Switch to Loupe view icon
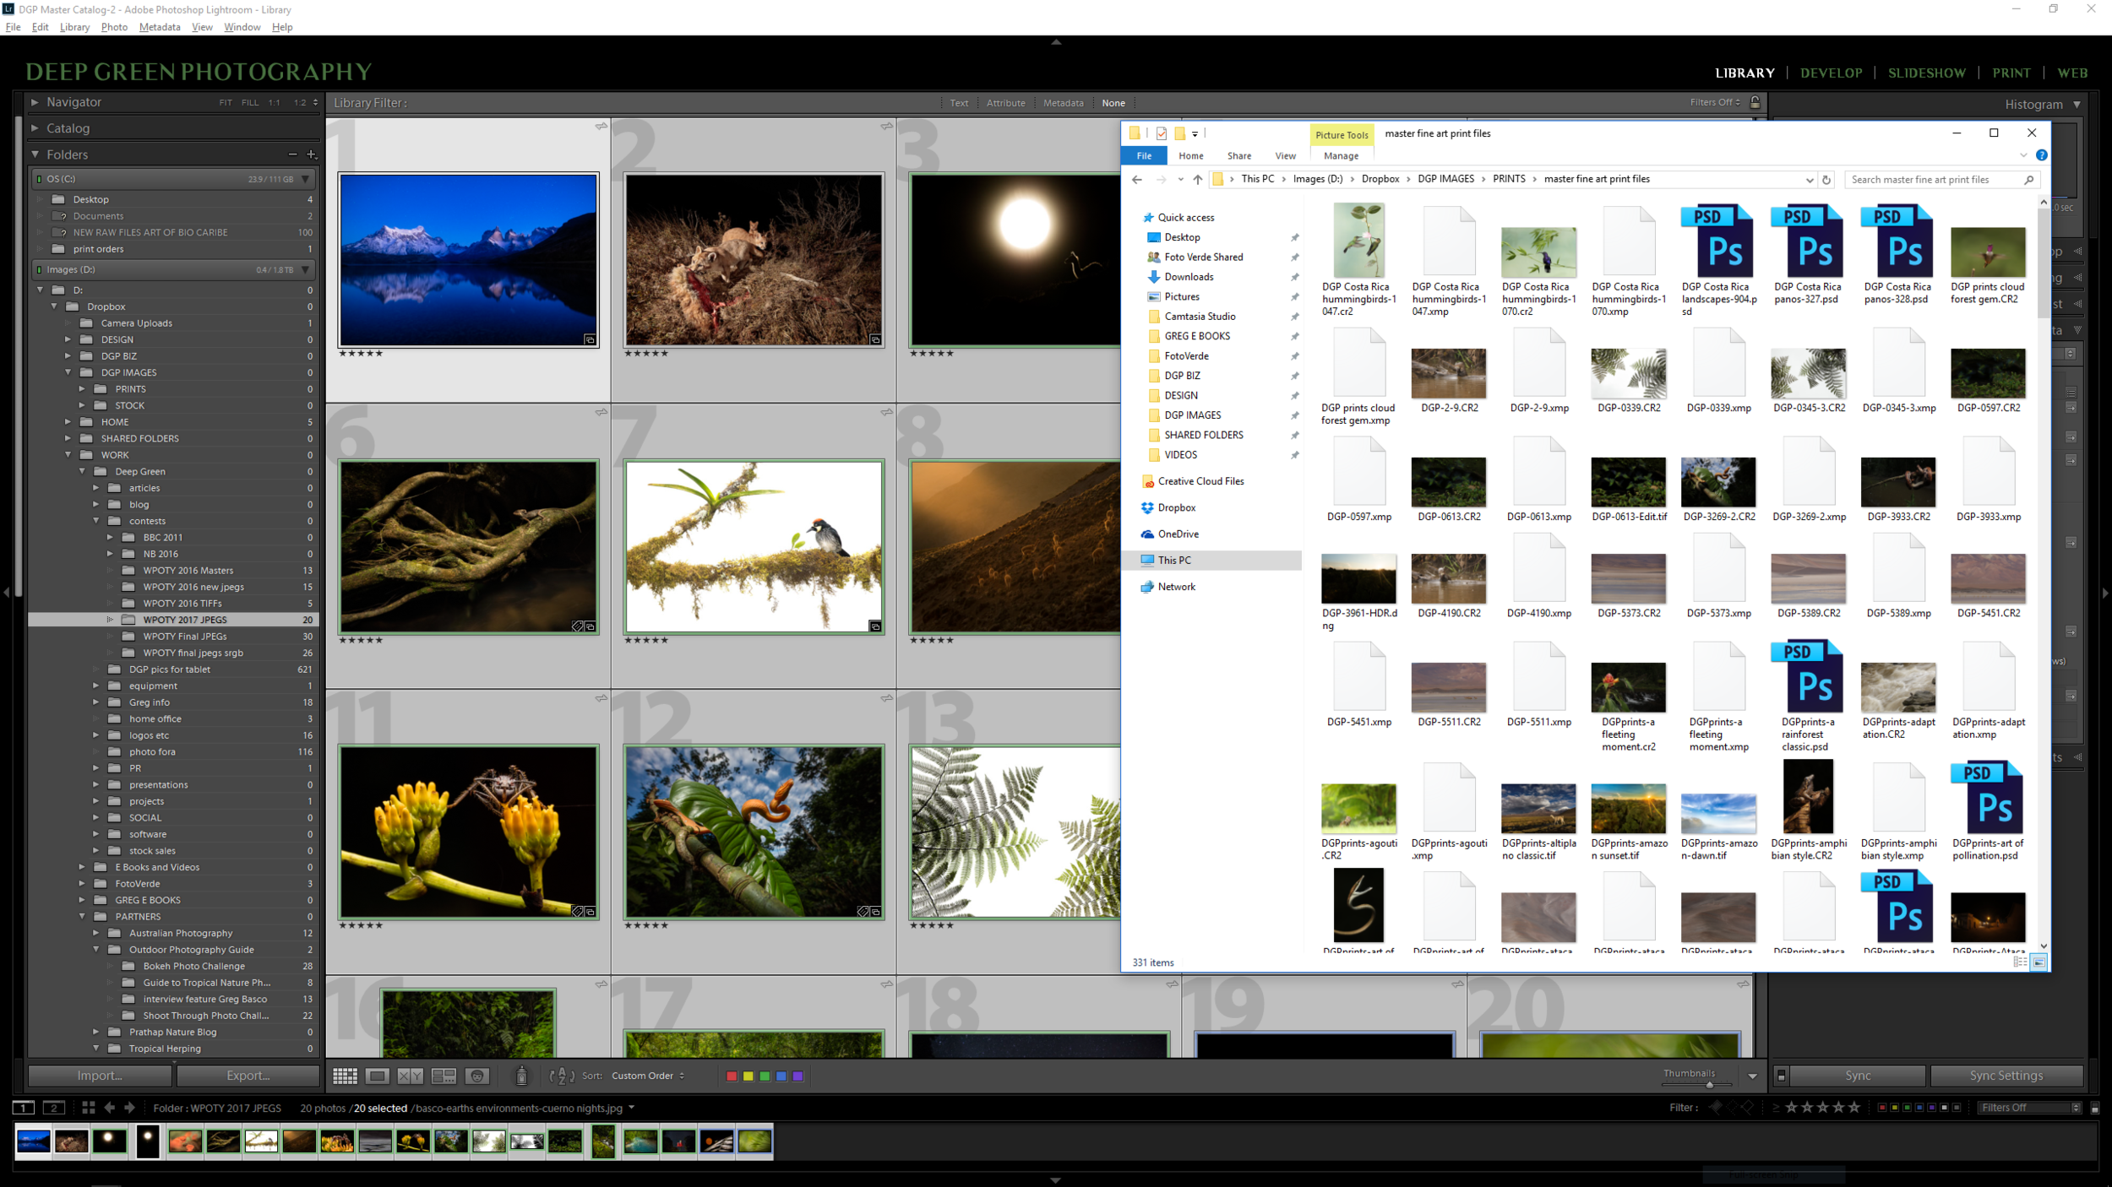Image resolution: width=2112 pixels, height=1187 pixels. click(x=378, y=1076)
